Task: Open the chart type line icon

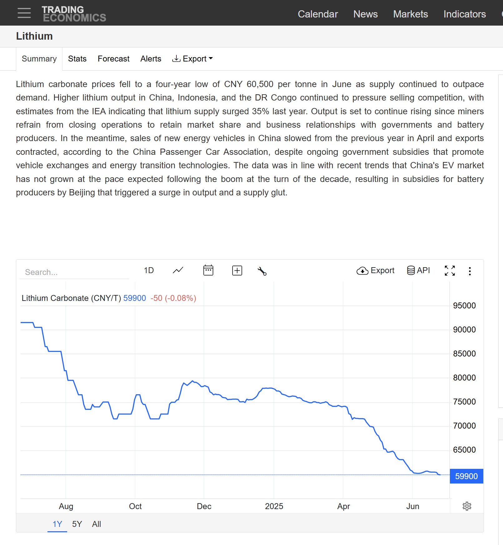Action: pyautogui.click(x=178, y=270)
